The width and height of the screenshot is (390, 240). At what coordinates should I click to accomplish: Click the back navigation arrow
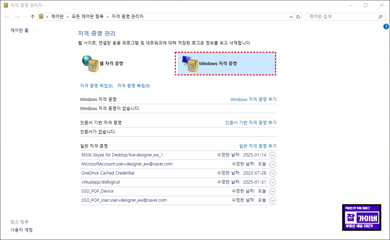[x=7, y=17]
